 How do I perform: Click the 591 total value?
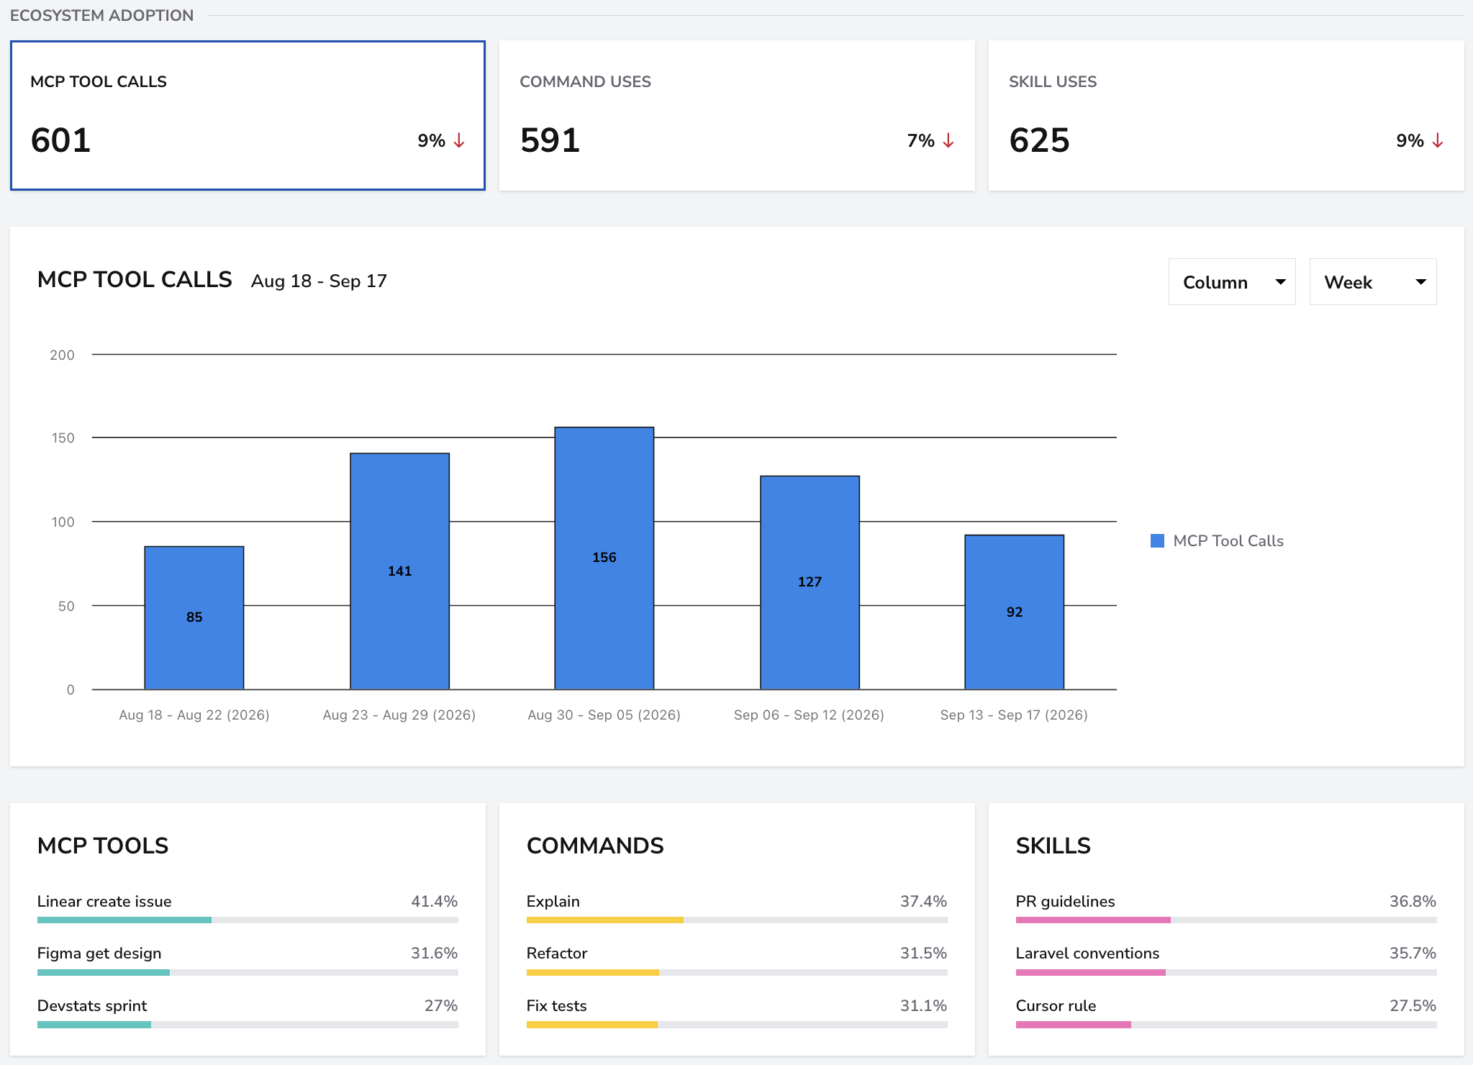(550, 140)
